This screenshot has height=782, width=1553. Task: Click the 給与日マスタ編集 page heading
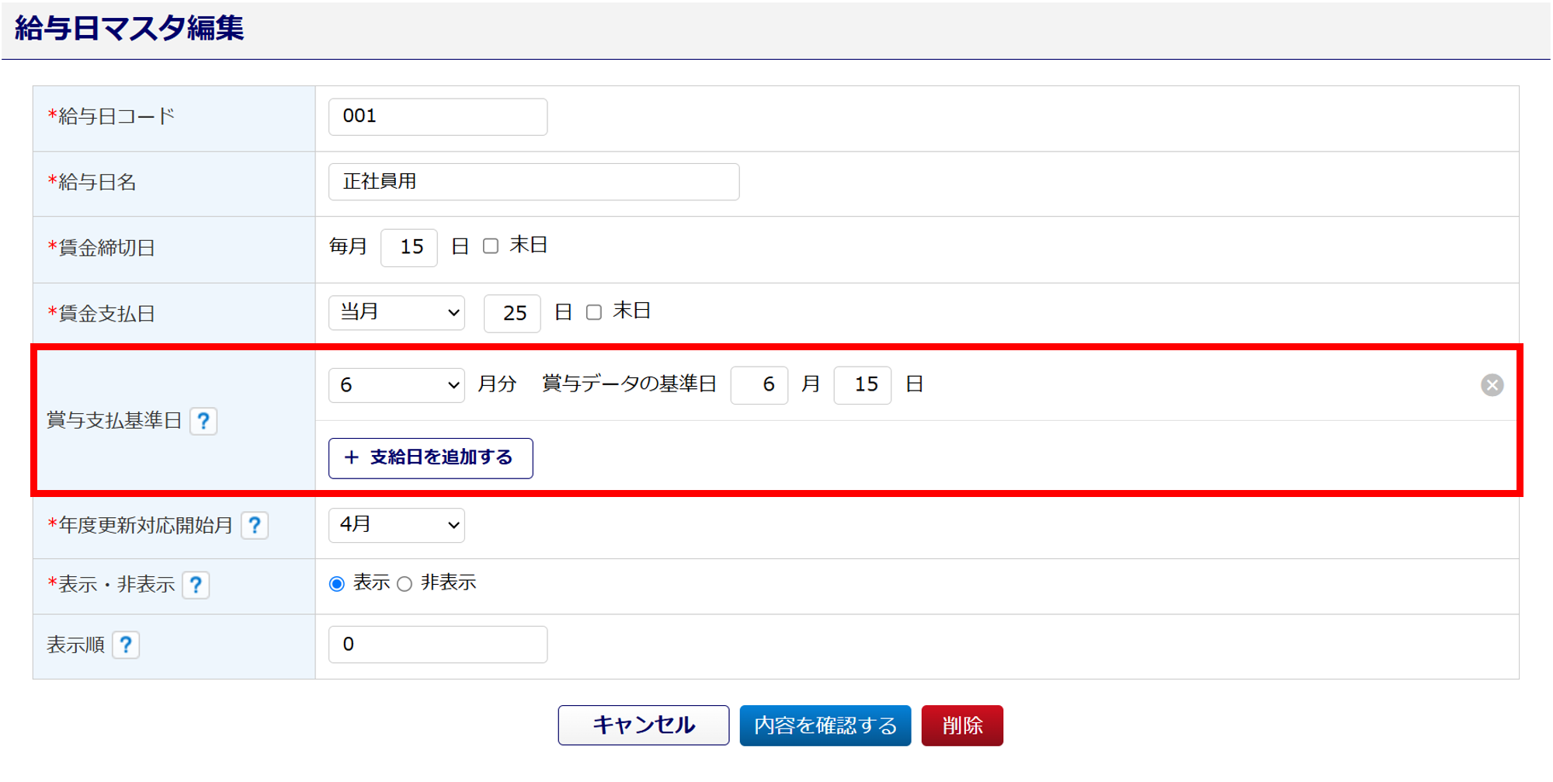[129, 29]
